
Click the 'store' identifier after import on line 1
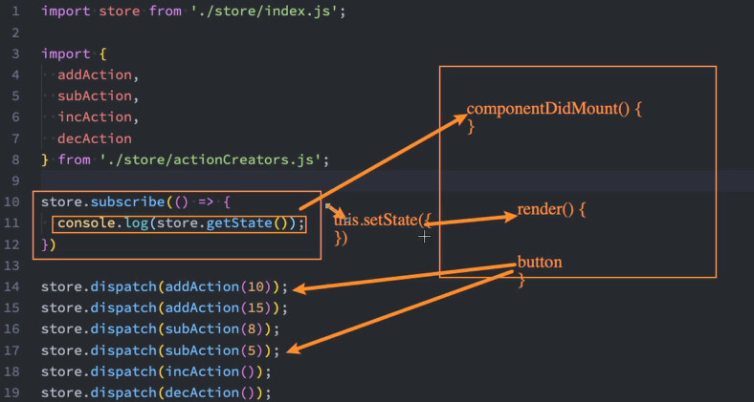pyautogui.click(x=120, y=11)
